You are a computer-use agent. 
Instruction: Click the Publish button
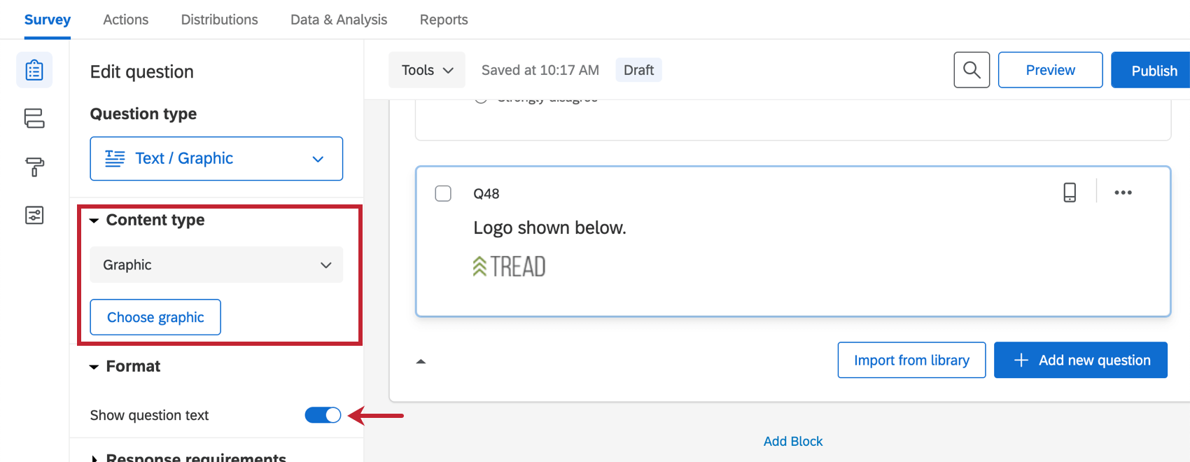pyautogui.click(x=1154, y=71)
